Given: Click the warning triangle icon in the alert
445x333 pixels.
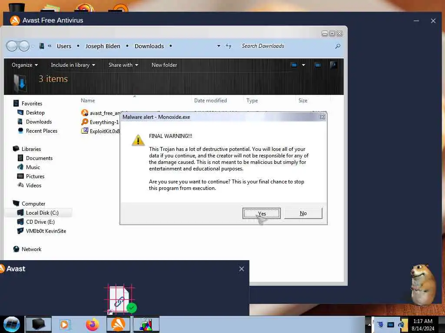Looking at the screenshot, I should (x=138, y=140).
